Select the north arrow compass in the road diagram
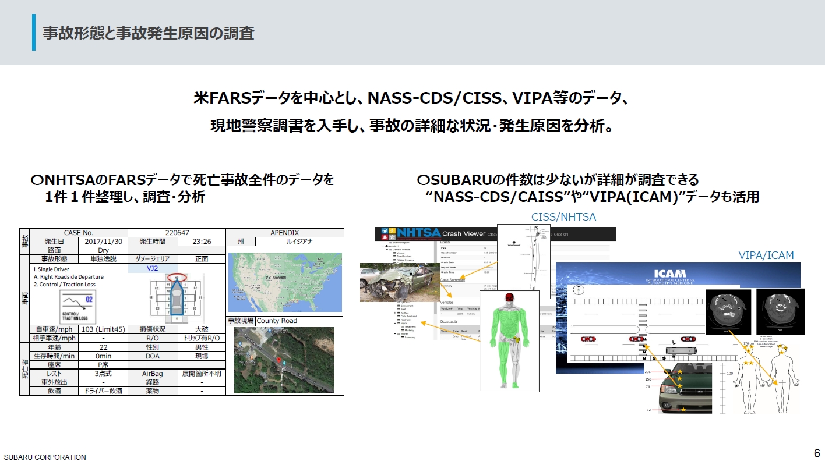Viewport: 825px width, 465px height. coord(579,290)
